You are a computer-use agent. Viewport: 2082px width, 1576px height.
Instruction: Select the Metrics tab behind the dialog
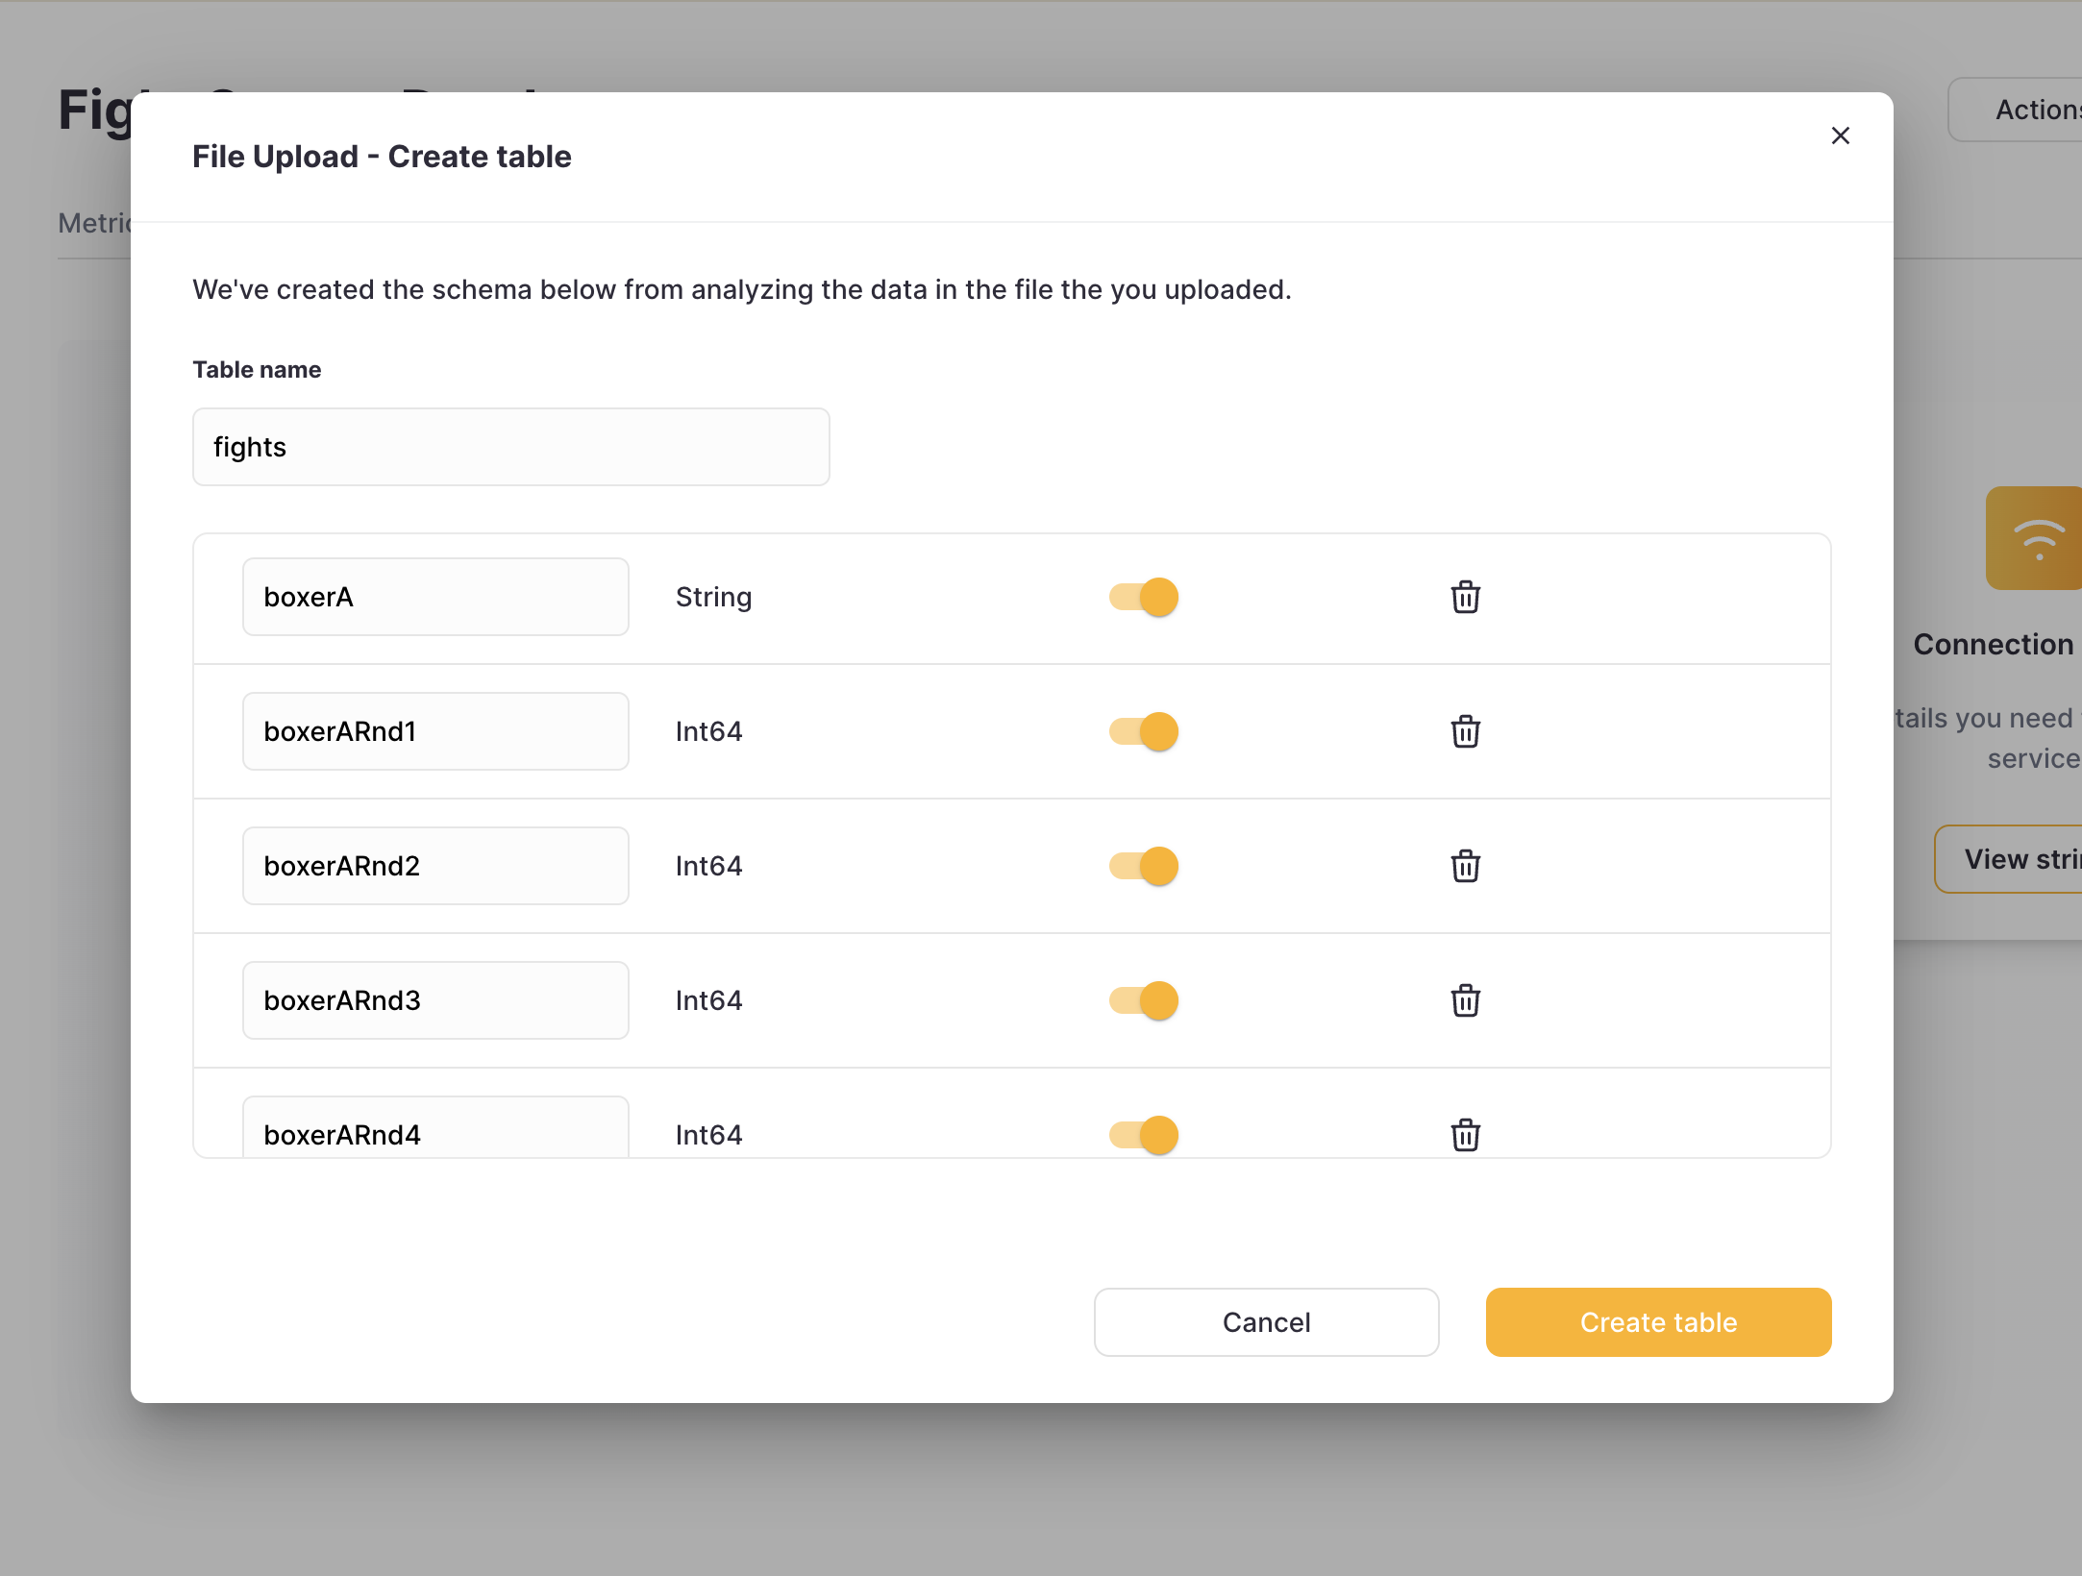click(94, 223)
